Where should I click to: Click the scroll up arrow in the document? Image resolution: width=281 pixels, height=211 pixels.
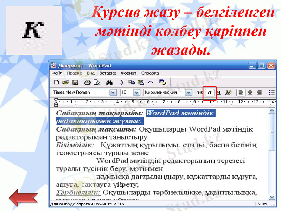pyautogui.click(x=272, y=110)
